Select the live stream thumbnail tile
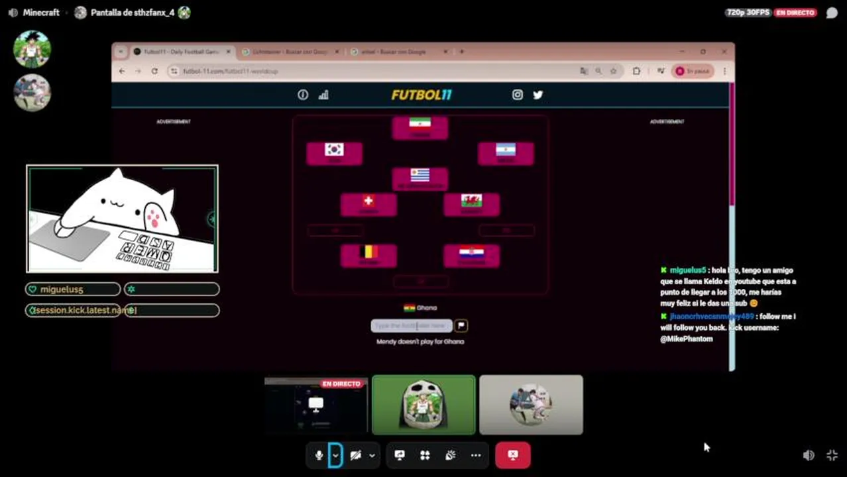 316,405
